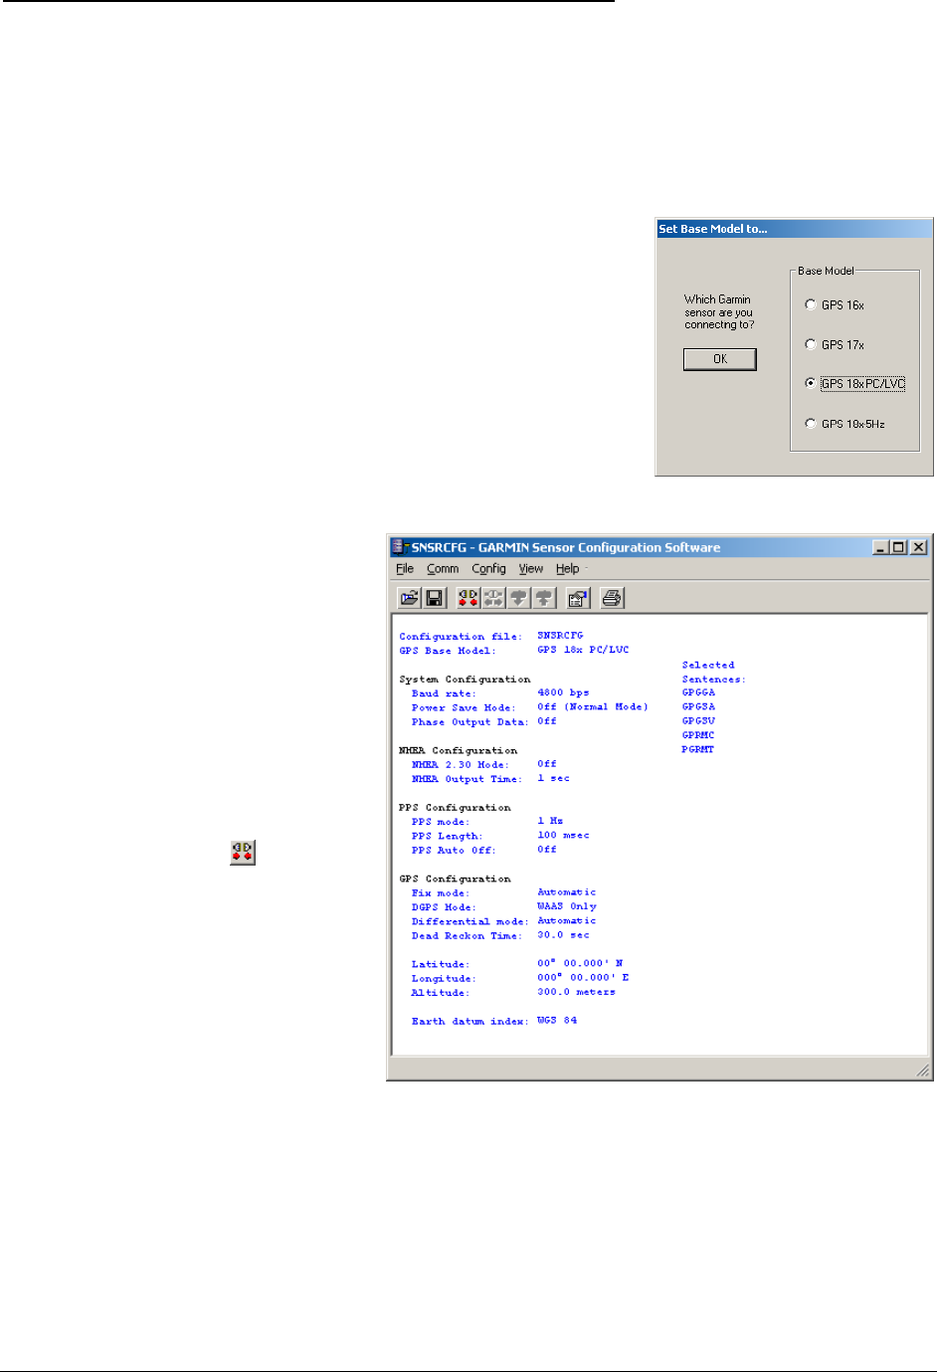The image size is (937, 1372).
Task: Open the Comm menu
Action: (x=443, y=569)
